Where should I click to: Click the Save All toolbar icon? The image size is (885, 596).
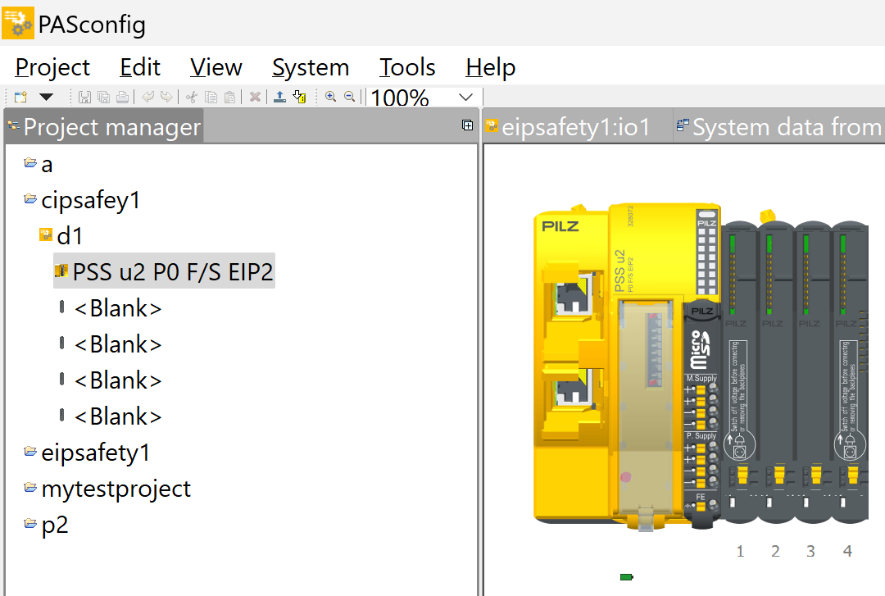click(x=104, y=98)
